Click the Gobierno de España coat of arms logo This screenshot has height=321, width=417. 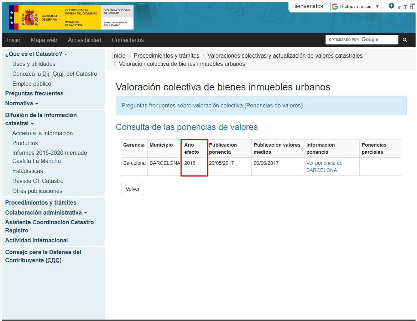pyautogui.click(x=30, y=17)
